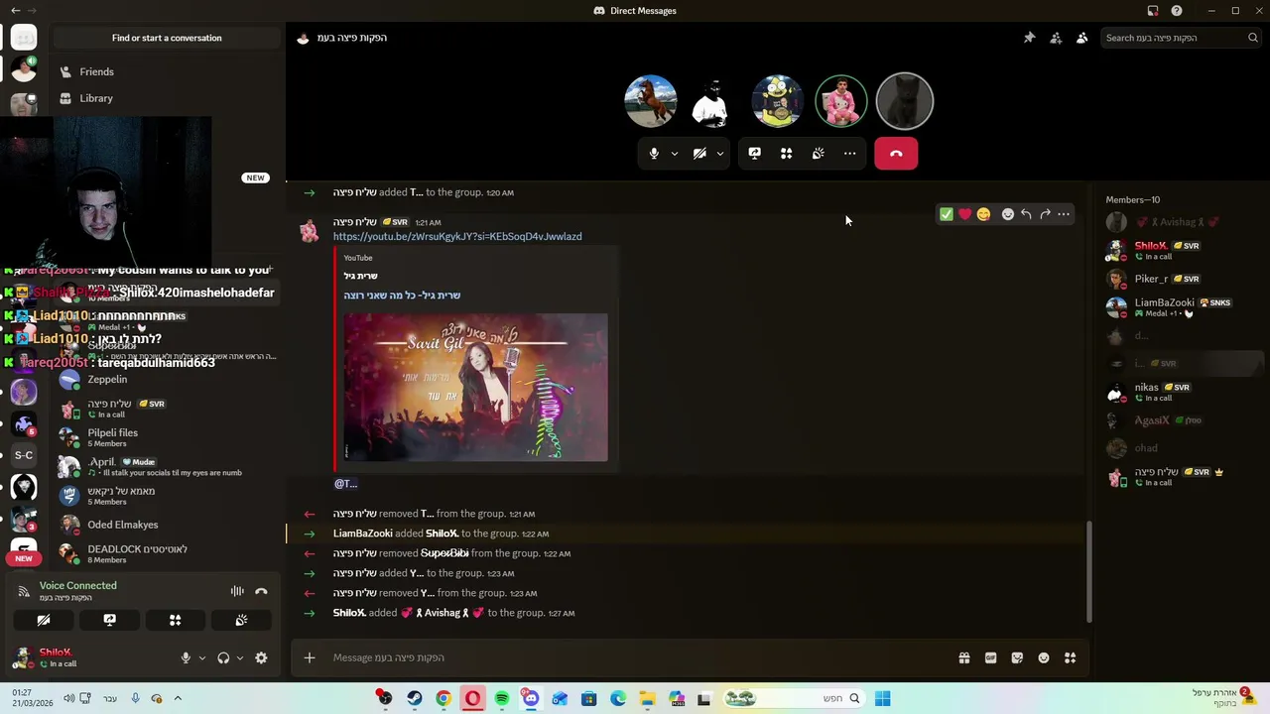1270x714 pixels.
Task: Focus the conversation search box
Action: point(1181,38)
